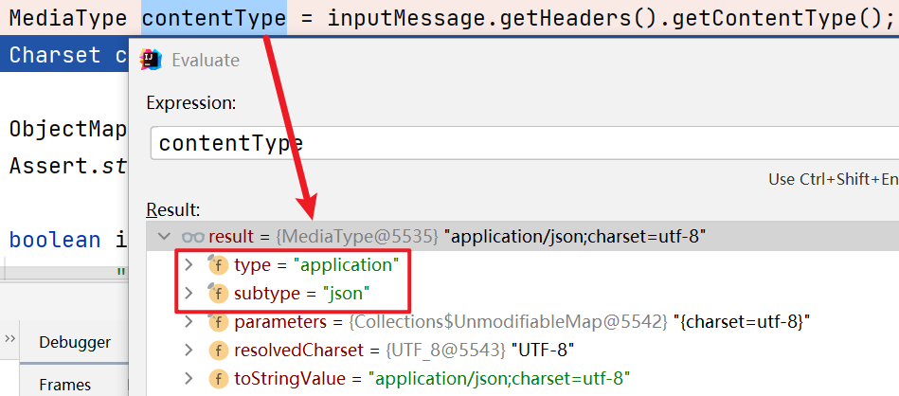
Task: Click the field icon next to type
Action: (x=218, y=265)
